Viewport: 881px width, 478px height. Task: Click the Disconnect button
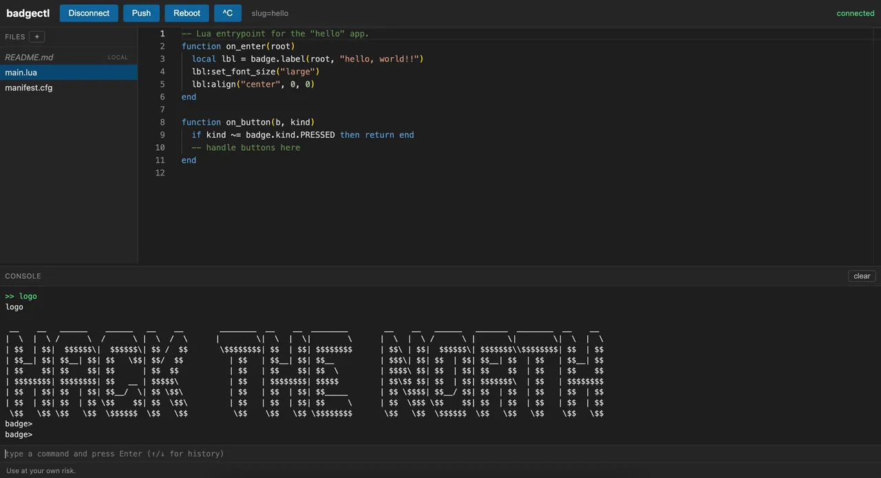point(89,13)
